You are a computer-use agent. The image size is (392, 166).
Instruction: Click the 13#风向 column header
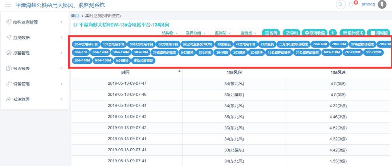tap(234, 72)
